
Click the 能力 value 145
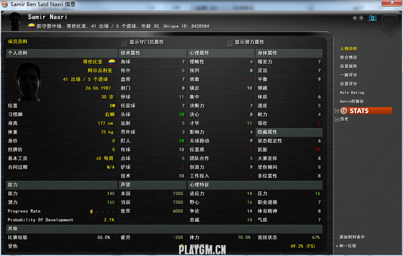point(111,194)
